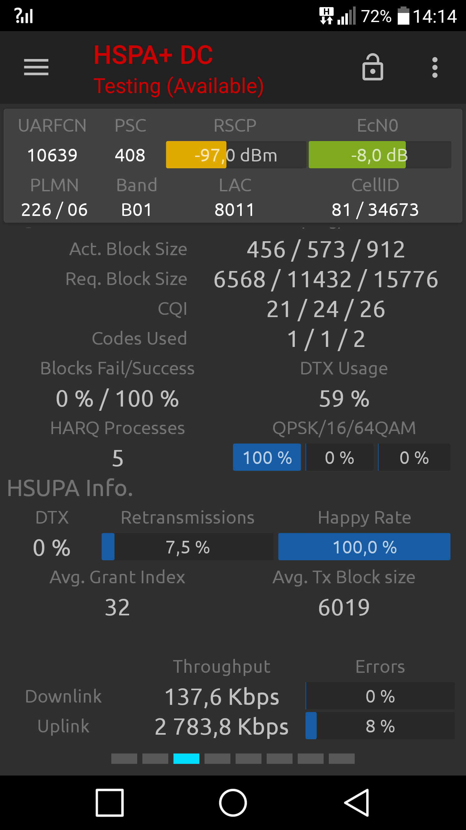
Task: Open recent apps with square button
Action: pos(110,803)
